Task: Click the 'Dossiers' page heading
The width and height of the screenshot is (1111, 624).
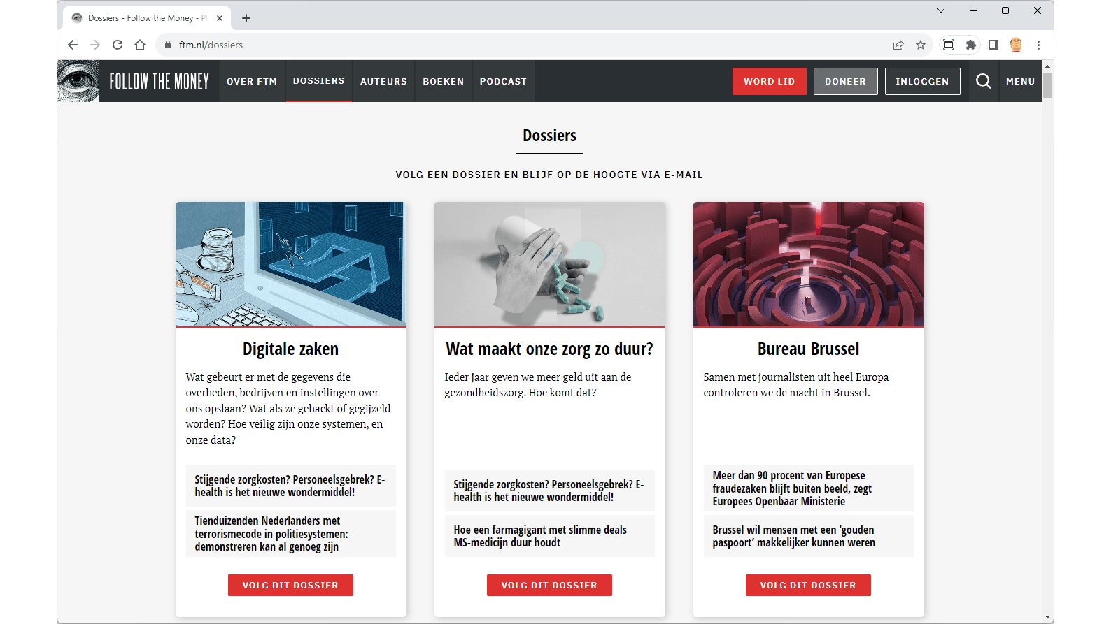Action: pos(550,136)
